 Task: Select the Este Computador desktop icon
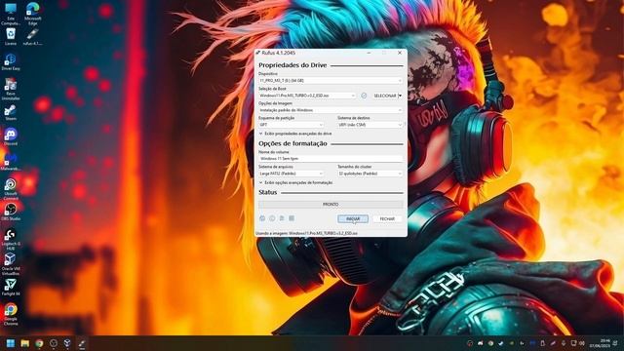11,14
